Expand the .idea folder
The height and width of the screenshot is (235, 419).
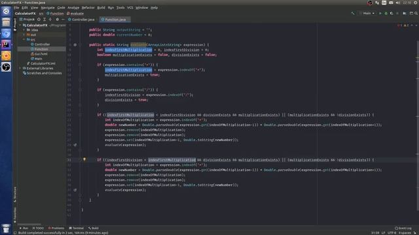coord(24,30)
